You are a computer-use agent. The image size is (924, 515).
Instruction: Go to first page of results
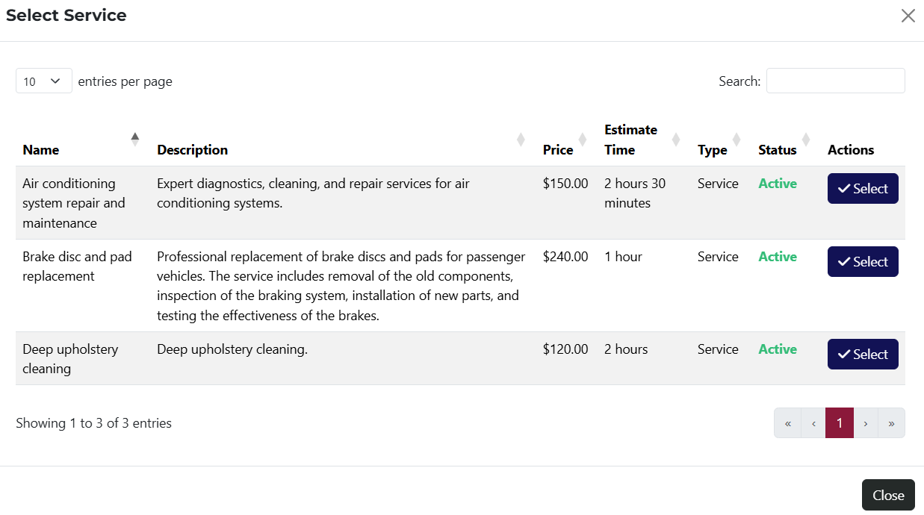tap(787, 423)
